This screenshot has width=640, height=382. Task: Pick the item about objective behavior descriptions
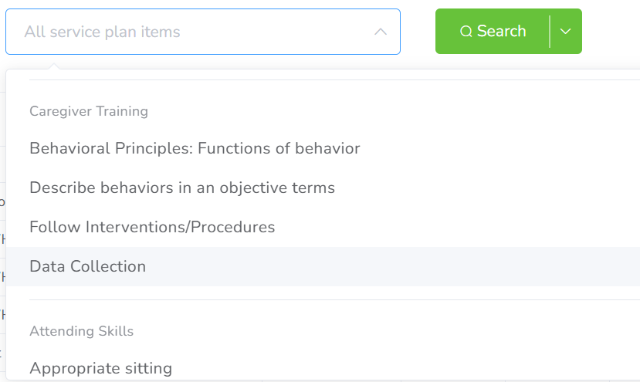(182, 188)
